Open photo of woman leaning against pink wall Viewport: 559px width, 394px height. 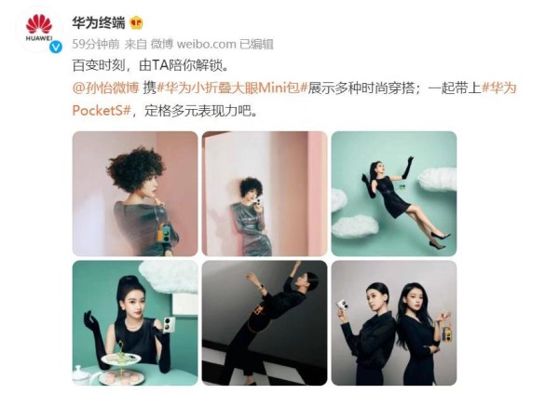point(265,194)
